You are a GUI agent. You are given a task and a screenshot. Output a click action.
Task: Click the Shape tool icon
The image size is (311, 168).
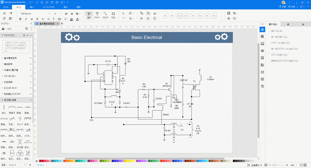click(x=113, y=15)
